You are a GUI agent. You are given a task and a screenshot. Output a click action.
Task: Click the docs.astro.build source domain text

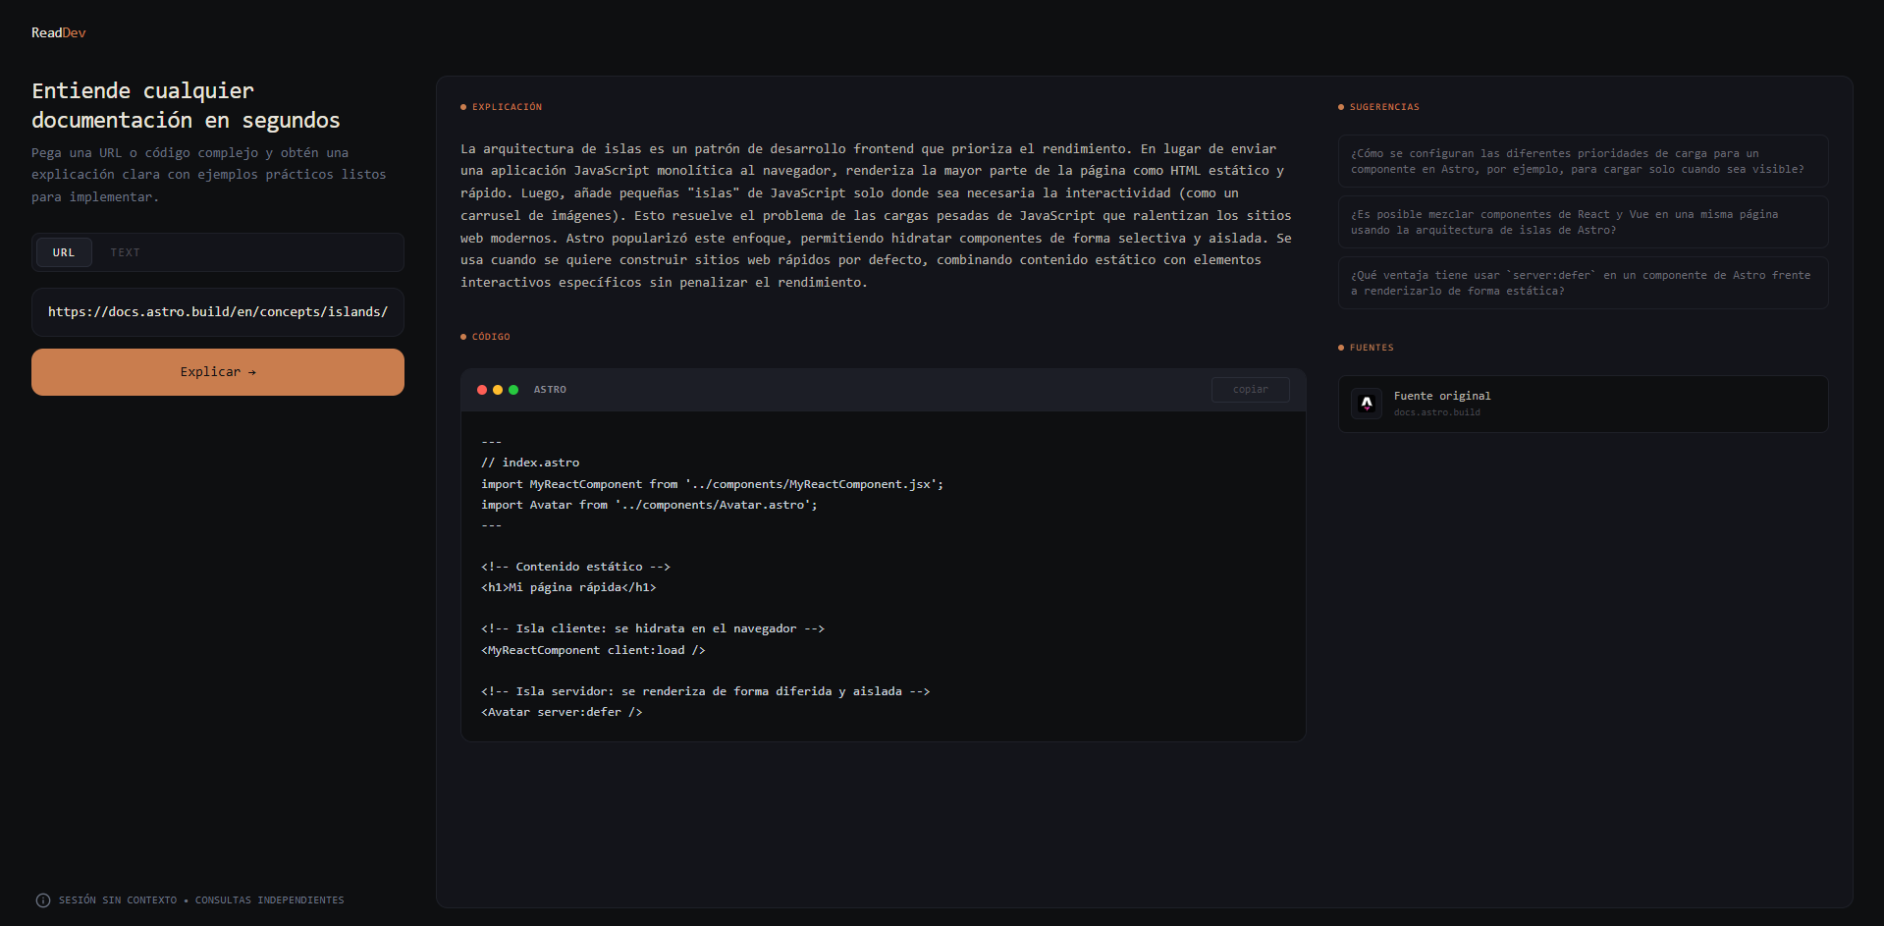(x=1437, y=412)
